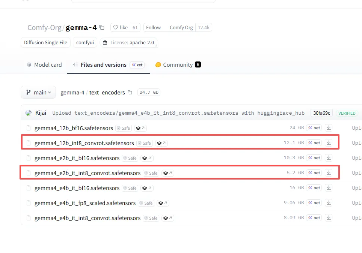Copy the repo name gemma-4

pos(102,27)
